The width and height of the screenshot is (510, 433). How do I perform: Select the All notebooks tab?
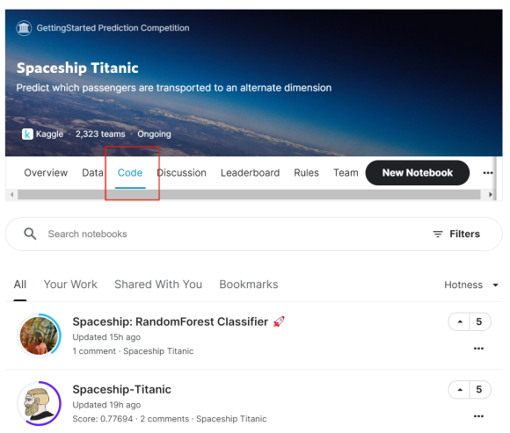click(20, 285)
